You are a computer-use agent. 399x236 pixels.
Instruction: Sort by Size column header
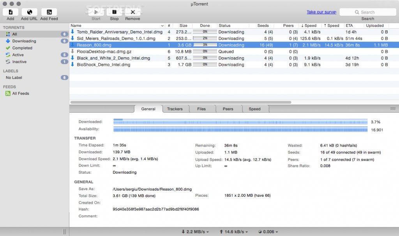(183, 25)
